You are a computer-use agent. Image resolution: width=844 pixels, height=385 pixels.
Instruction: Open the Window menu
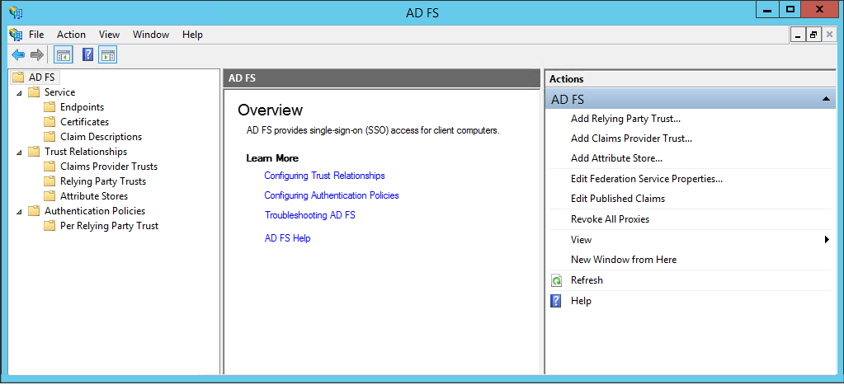151,35
